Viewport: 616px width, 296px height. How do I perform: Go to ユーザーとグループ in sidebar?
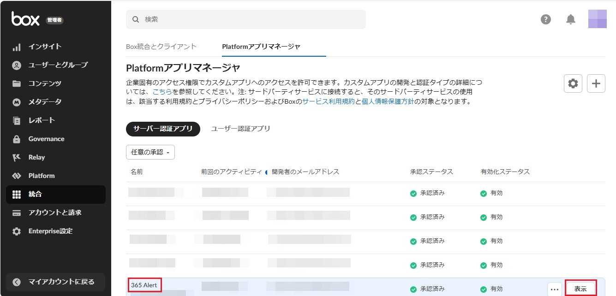[x=58, y=65]
